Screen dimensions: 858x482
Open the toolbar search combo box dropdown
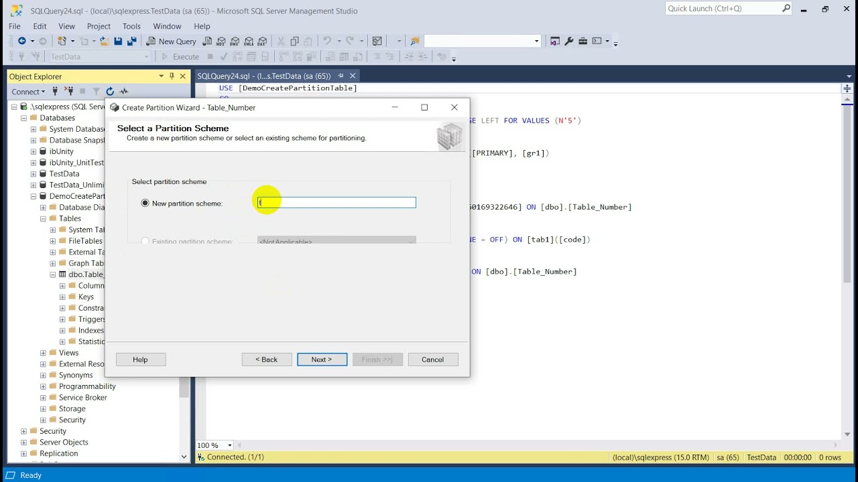[536, 42]
